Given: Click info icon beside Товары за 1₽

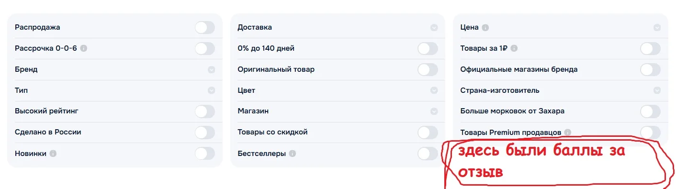Looking at the screenshot, I should tap(514, 48).
